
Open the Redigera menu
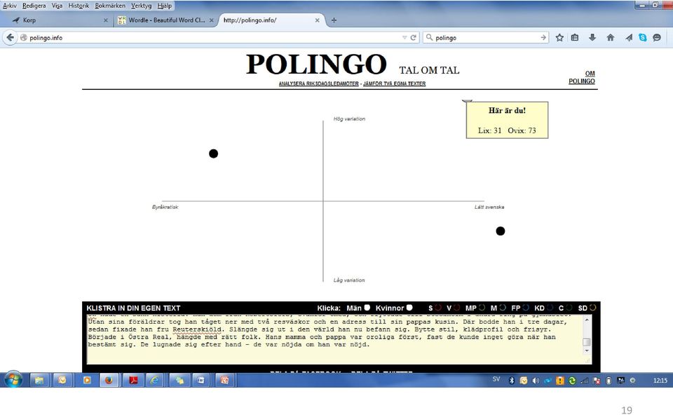[x=34, y=6]
